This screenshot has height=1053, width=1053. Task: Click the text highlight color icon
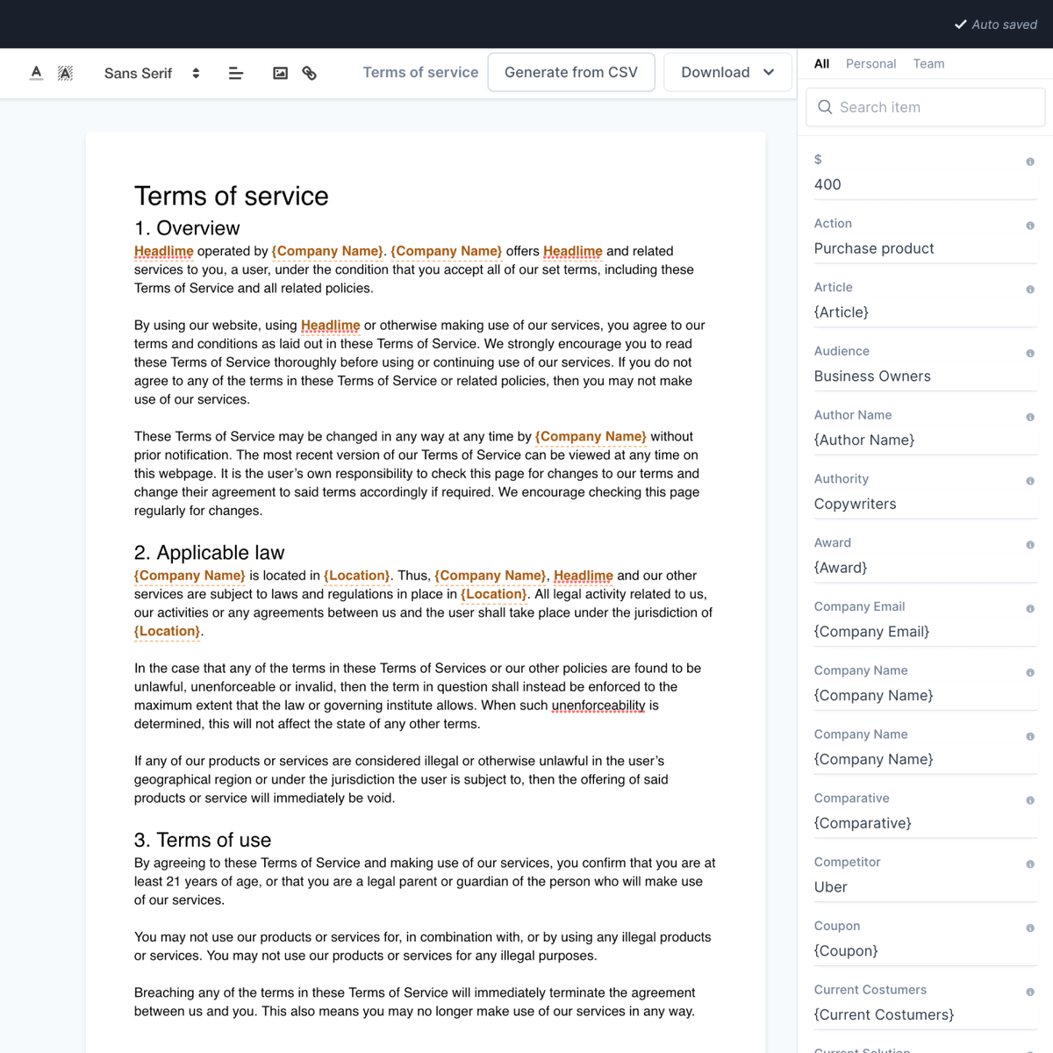tap(65, 73)
